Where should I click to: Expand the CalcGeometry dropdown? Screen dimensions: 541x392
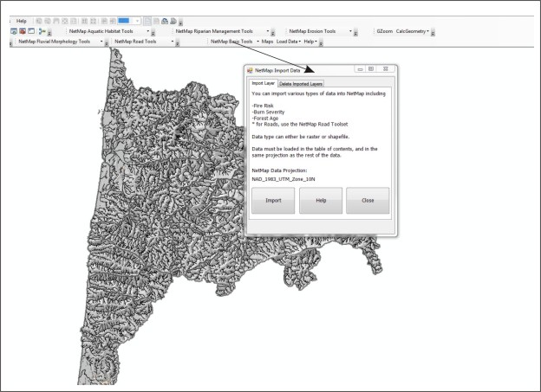point(413,31)
